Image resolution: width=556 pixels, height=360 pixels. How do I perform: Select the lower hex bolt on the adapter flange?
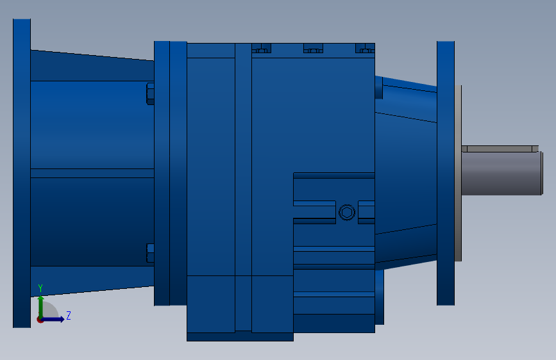150,253
